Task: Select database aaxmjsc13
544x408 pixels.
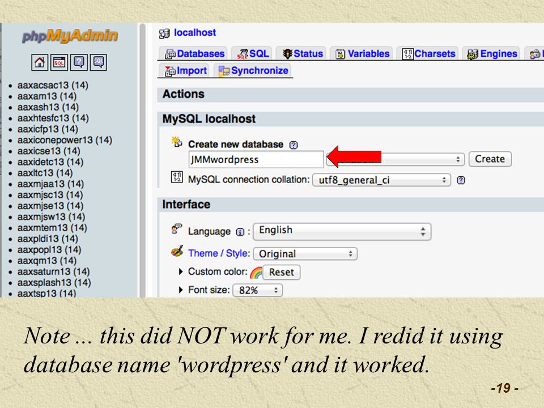Action: [x=50, y=195]
